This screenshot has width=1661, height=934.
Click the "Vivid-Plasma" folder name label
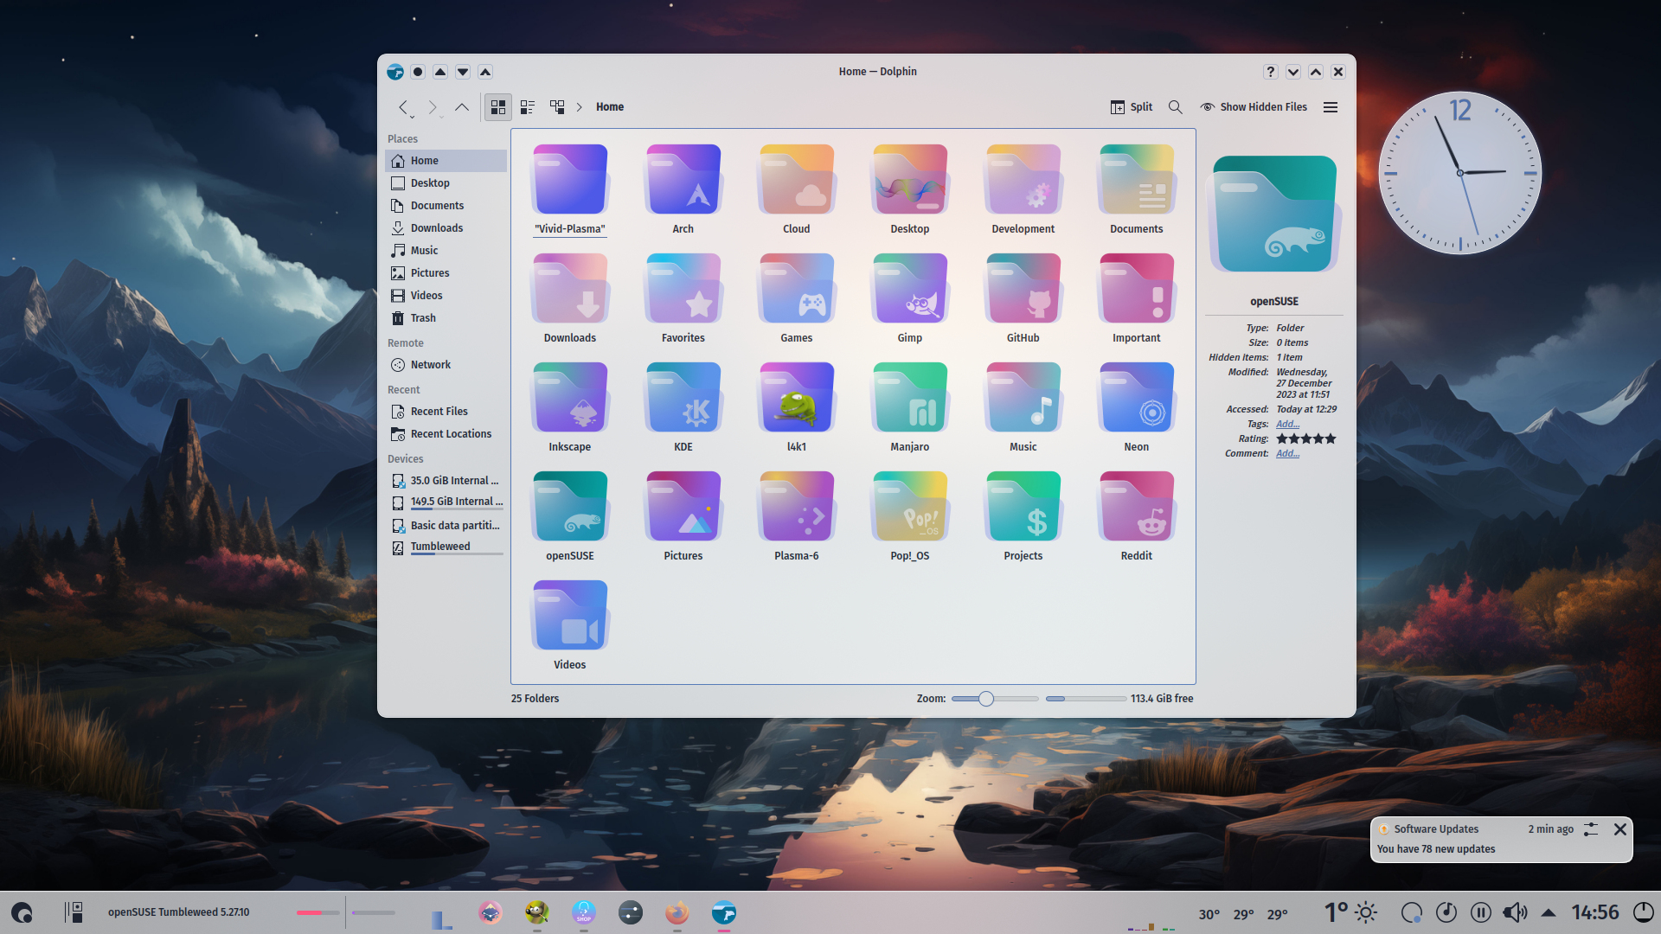coord(570,229)
